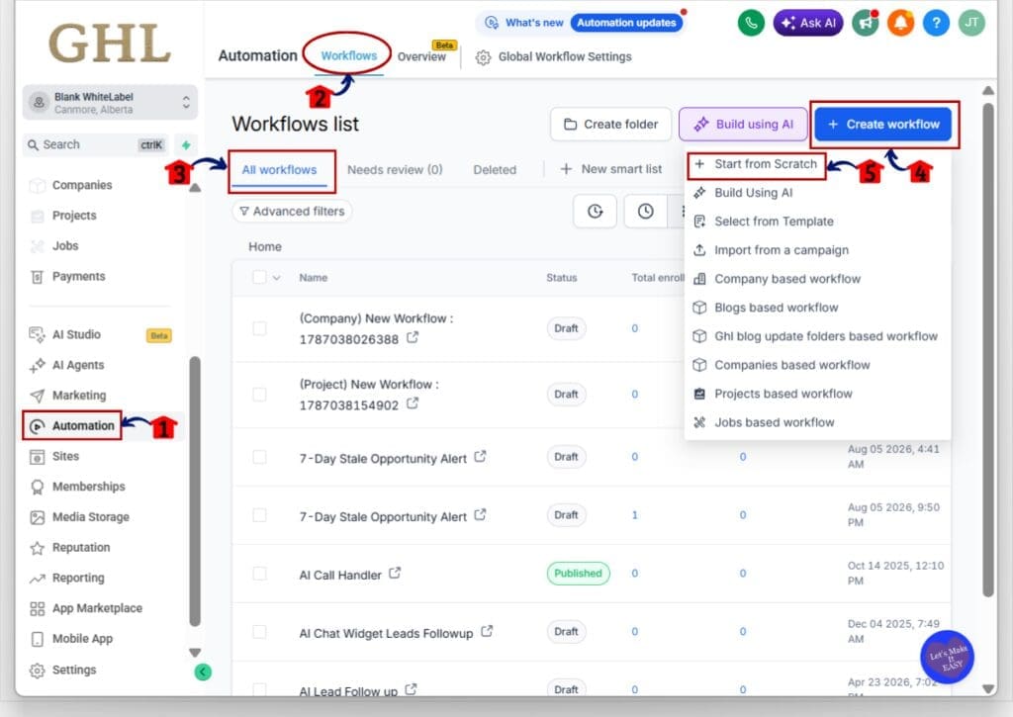Open the JT user avatar
Image resolution: width=1013 pixels, height=717 pixels.
(x=971, y=23)
